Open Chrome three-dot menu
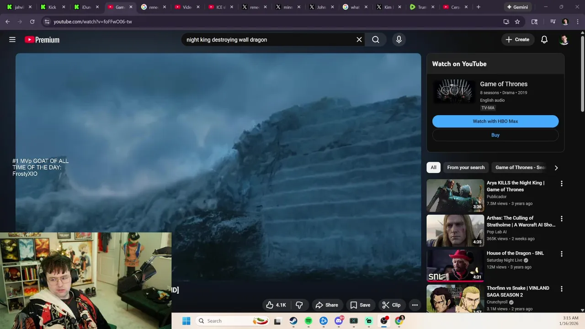The width and height of the screenshot is (585, 329). [577, 21]
